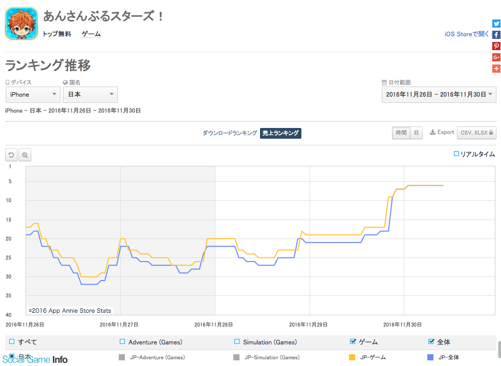Viewport: 501px width, 366px height.
Task: Check the すべて checkbox
Action: (x=12, y=341)
